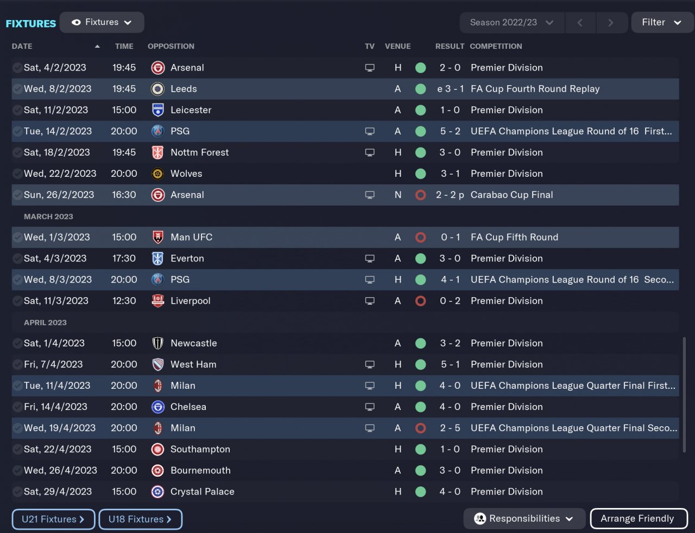Screen dimensions: 695x533
Task: Click the Wolves club badge icon
Action: pos(157,174)
